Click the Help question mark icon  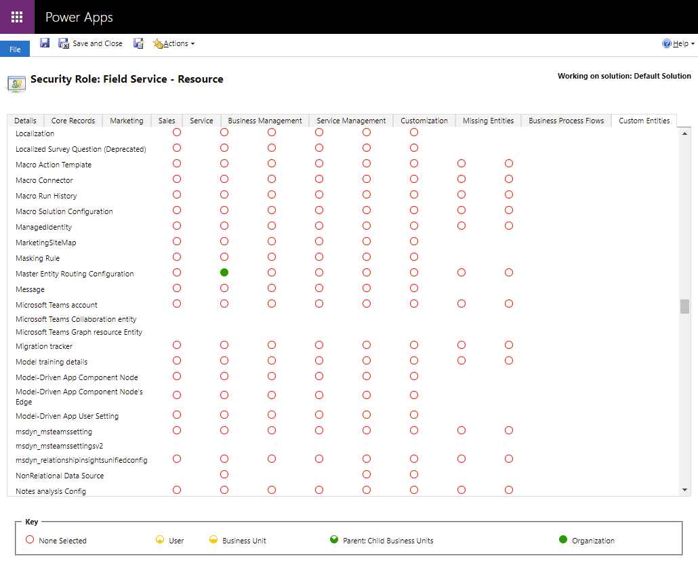667,43
